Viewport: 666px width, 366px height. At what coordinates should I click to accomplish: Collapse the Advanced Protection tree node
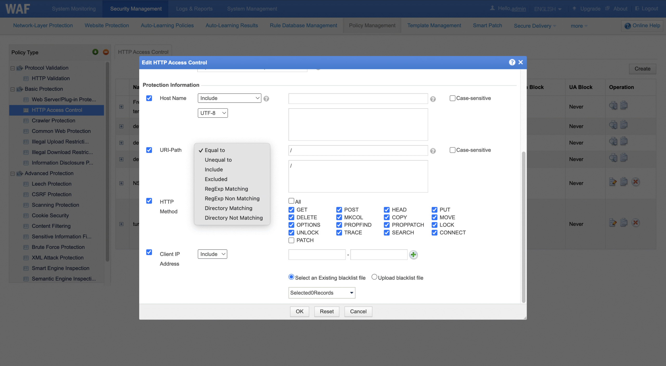[12, 173]
